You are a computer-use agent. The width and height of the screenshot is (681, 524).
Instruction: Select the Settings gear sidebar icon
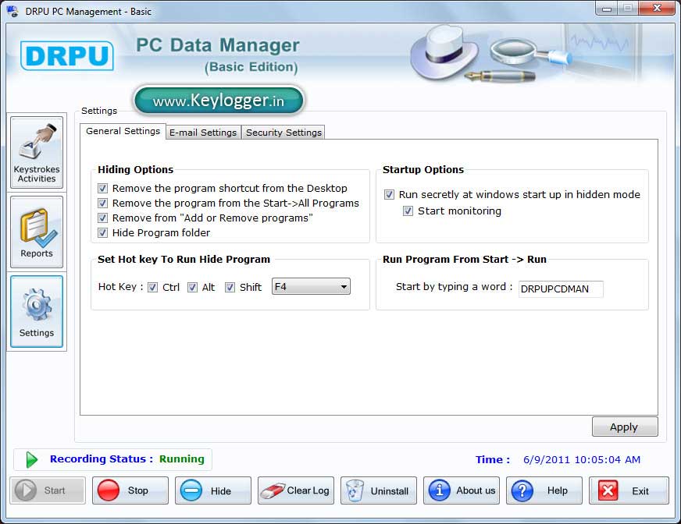[x=37, y=311]
